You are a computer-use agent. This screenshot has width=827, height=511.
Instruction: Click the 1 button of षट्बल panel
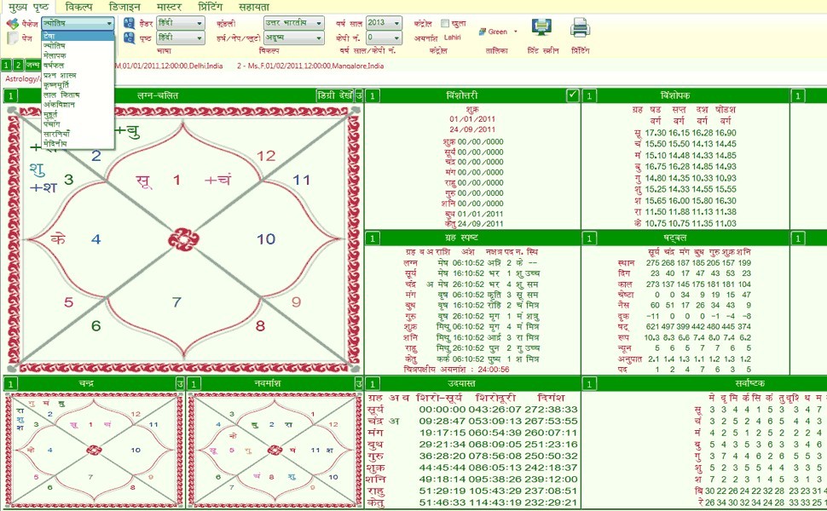589,238
